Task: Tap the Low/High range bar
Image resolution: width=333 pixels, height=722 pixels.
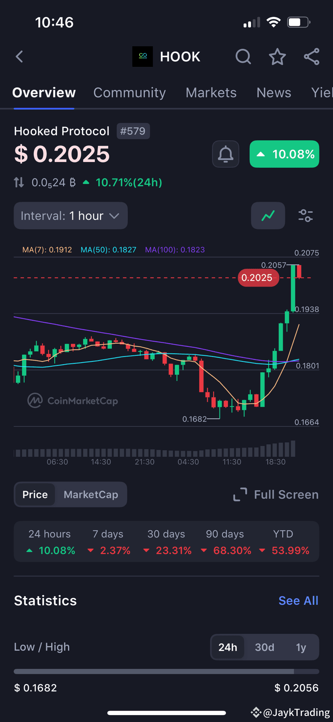Action: (166, 671)
